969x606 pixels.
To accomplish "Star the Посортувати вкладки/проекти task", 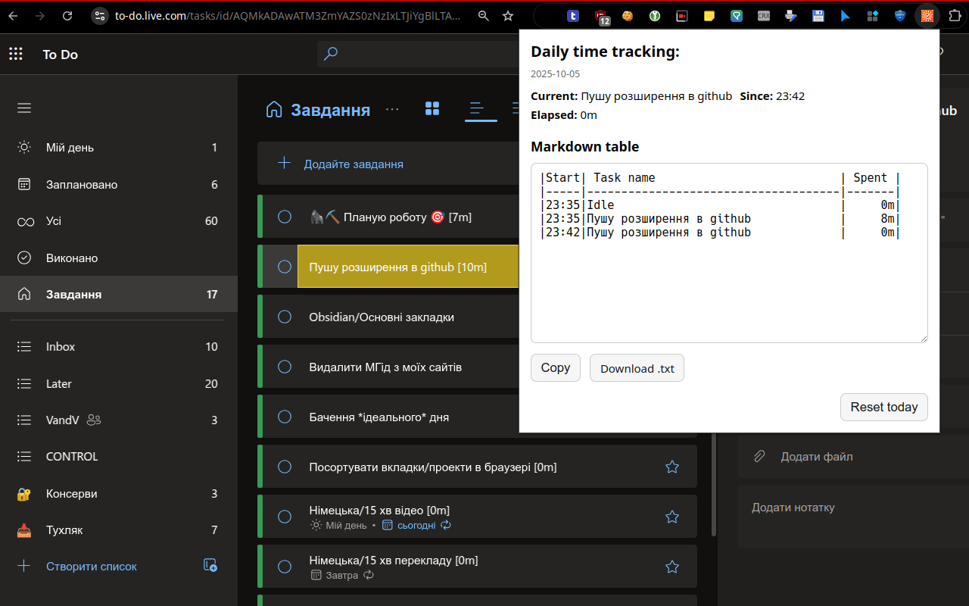I will [x=671, y=467].
